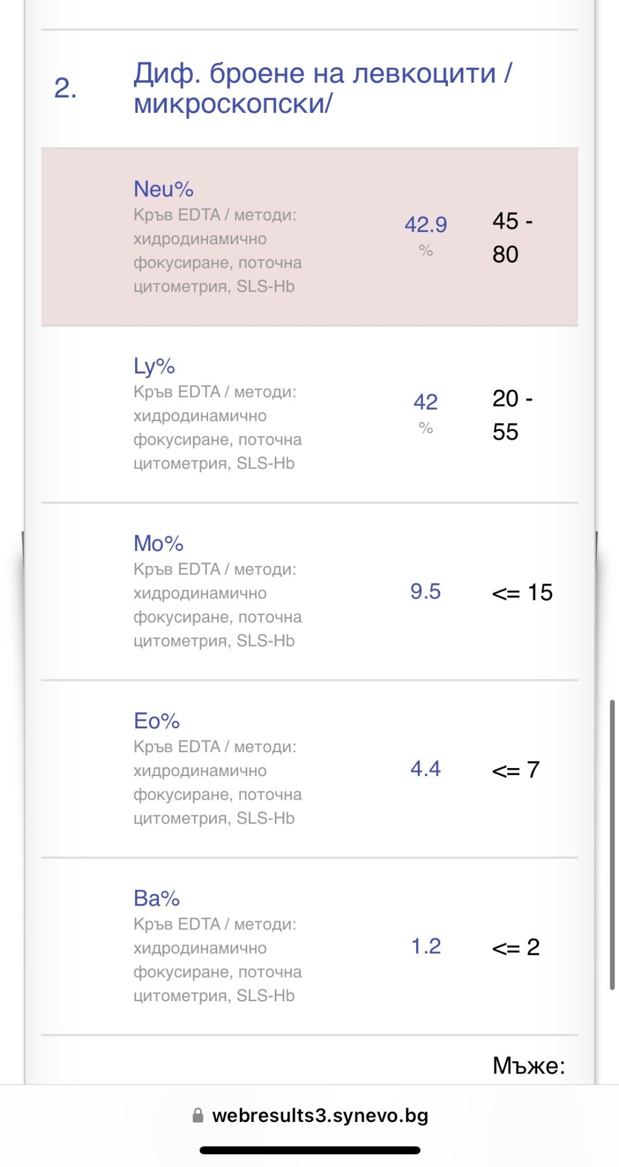This screenshot has width=619, height=1167.
Task: Click the Ly% reference range 20 - 55
Action: click(512, 414)
